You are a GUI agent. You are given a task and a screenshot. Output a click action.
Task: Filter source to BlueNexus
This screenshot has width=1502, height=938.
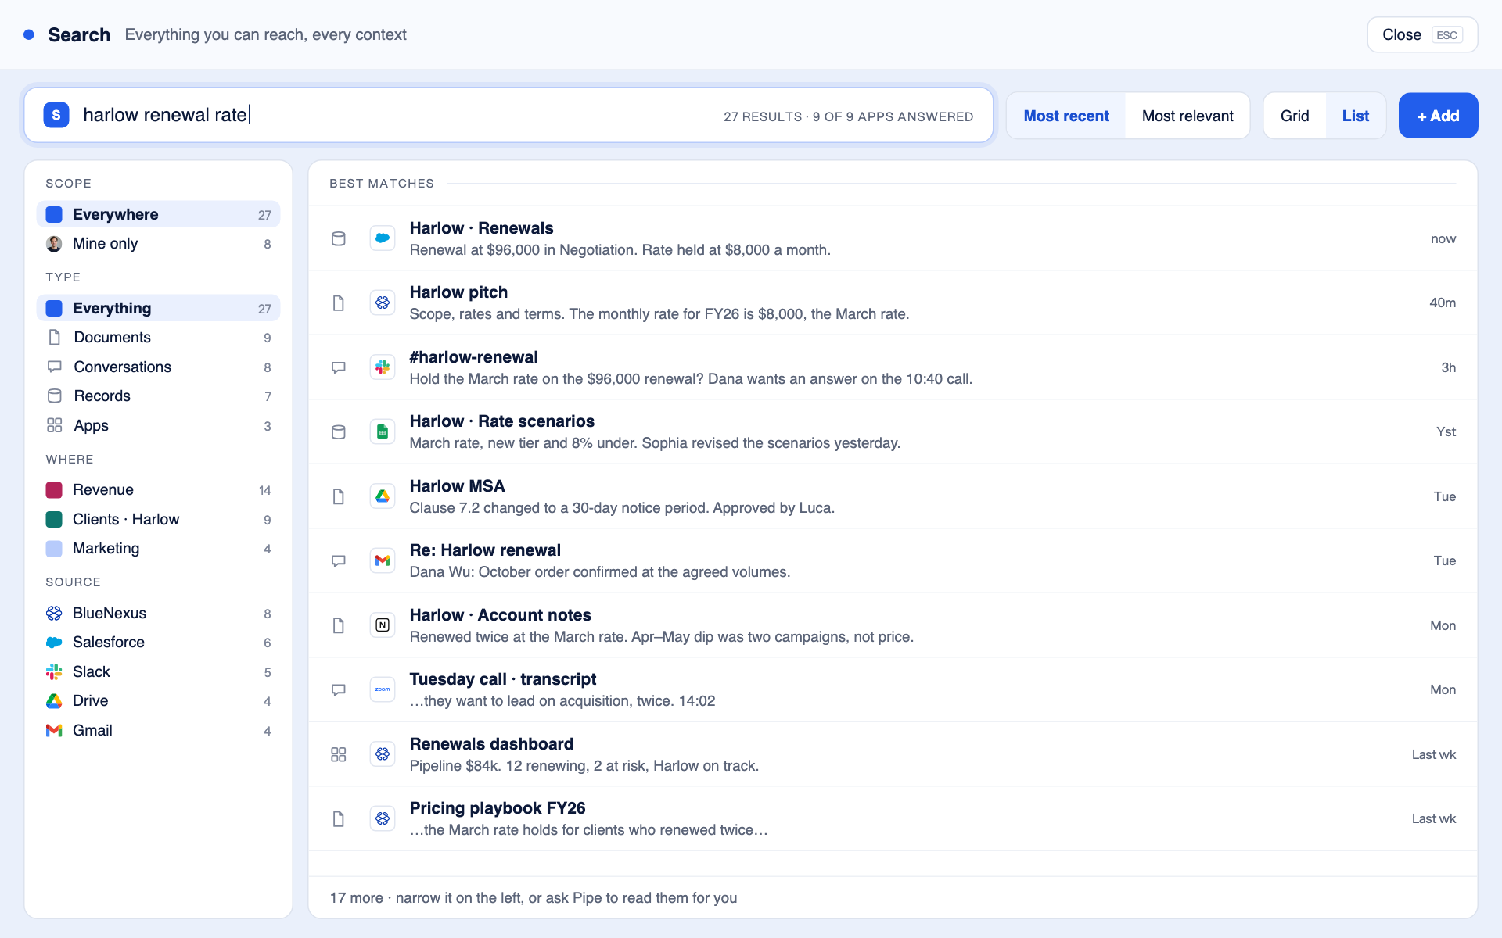(x=158, y=614)
